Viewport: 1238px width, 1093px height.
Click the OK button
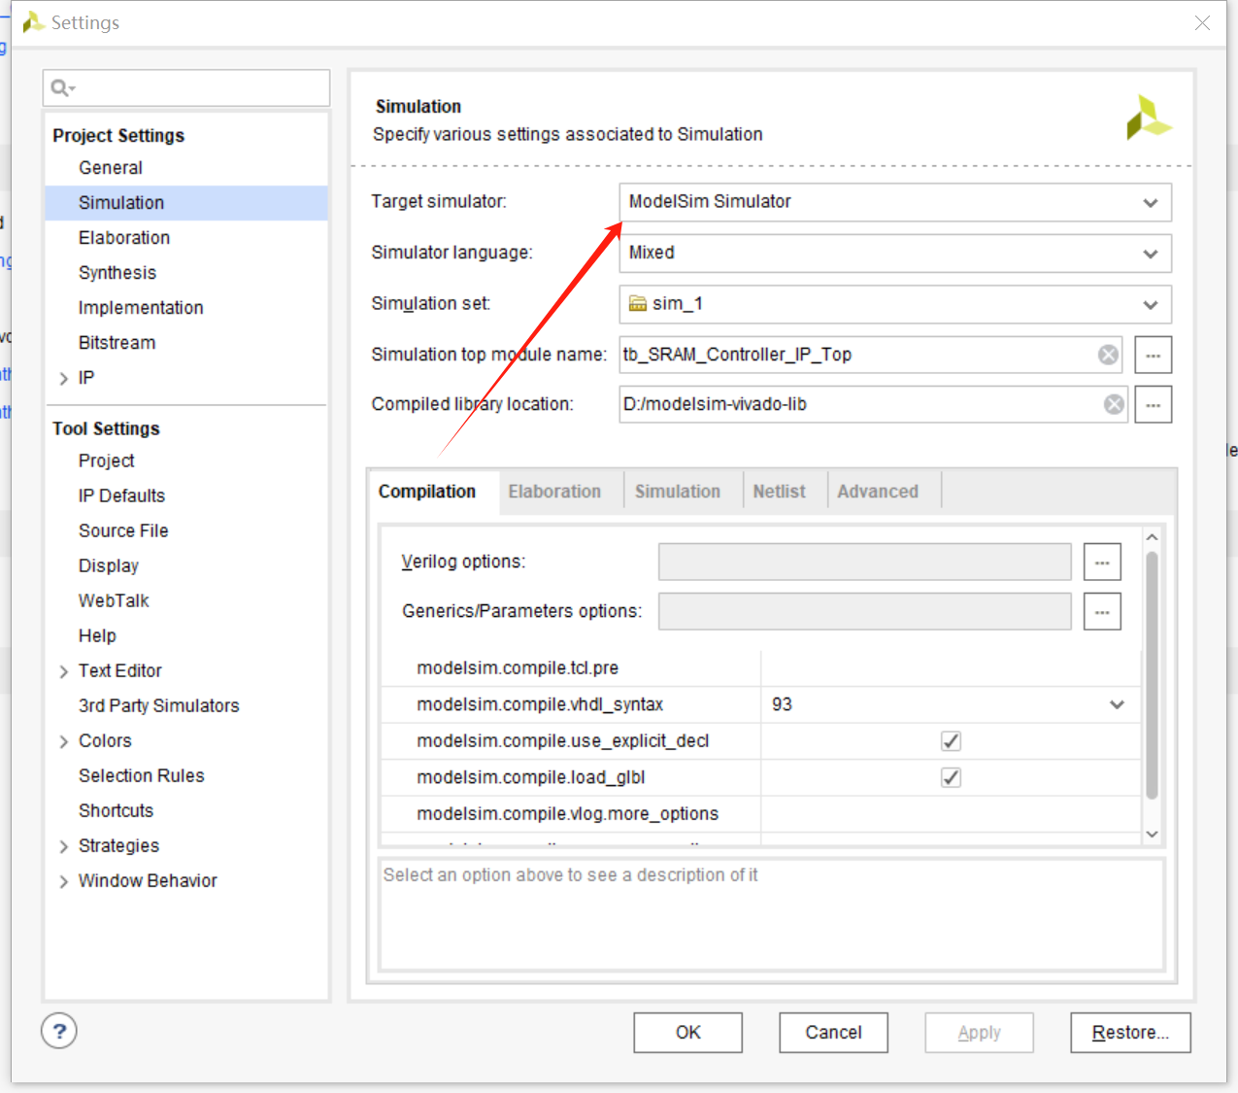[688, 1033]
